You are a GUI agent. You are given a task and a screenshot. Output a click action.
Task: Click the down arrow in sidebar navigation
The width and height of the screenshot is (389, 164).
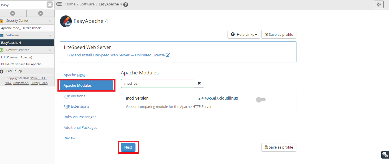tap(40, 13)
